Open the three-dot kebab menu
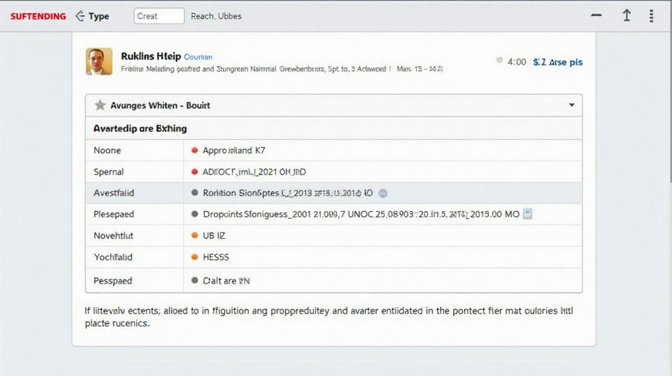This screenshot has width=672, height=376. (651, 16)
